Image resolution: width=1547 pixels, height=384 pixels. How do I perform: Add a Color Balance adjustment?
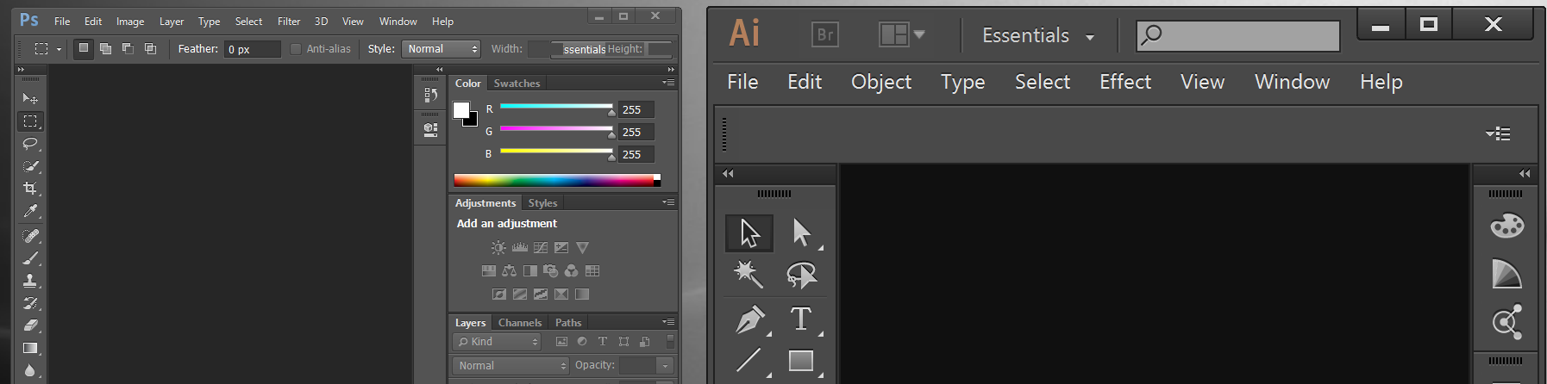click(510, 271)
